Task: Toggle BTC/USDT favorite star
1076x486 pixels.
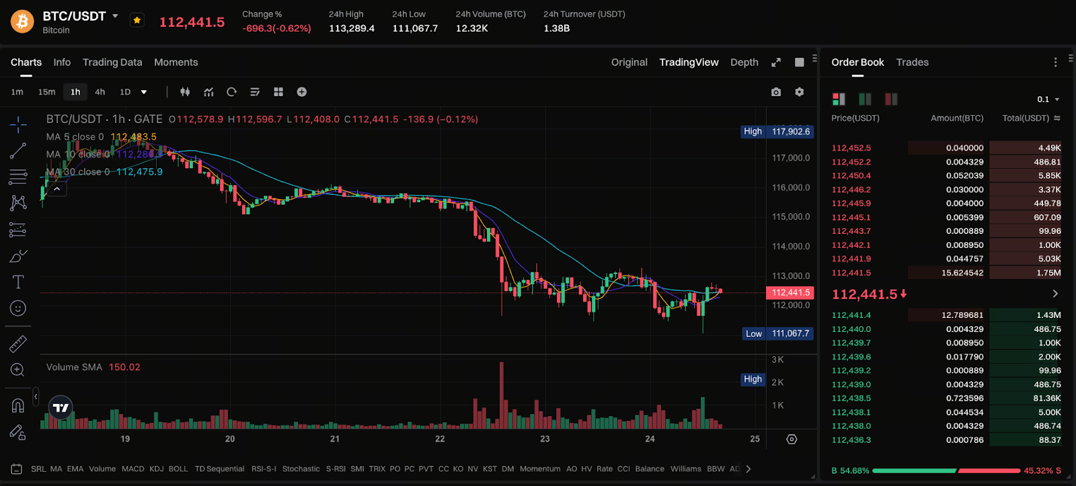Action: (137, 20)
